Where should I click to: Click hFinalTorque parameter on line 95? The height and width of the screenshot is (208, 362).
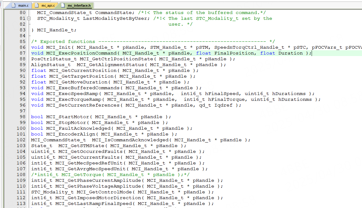[x=226, y=100]
